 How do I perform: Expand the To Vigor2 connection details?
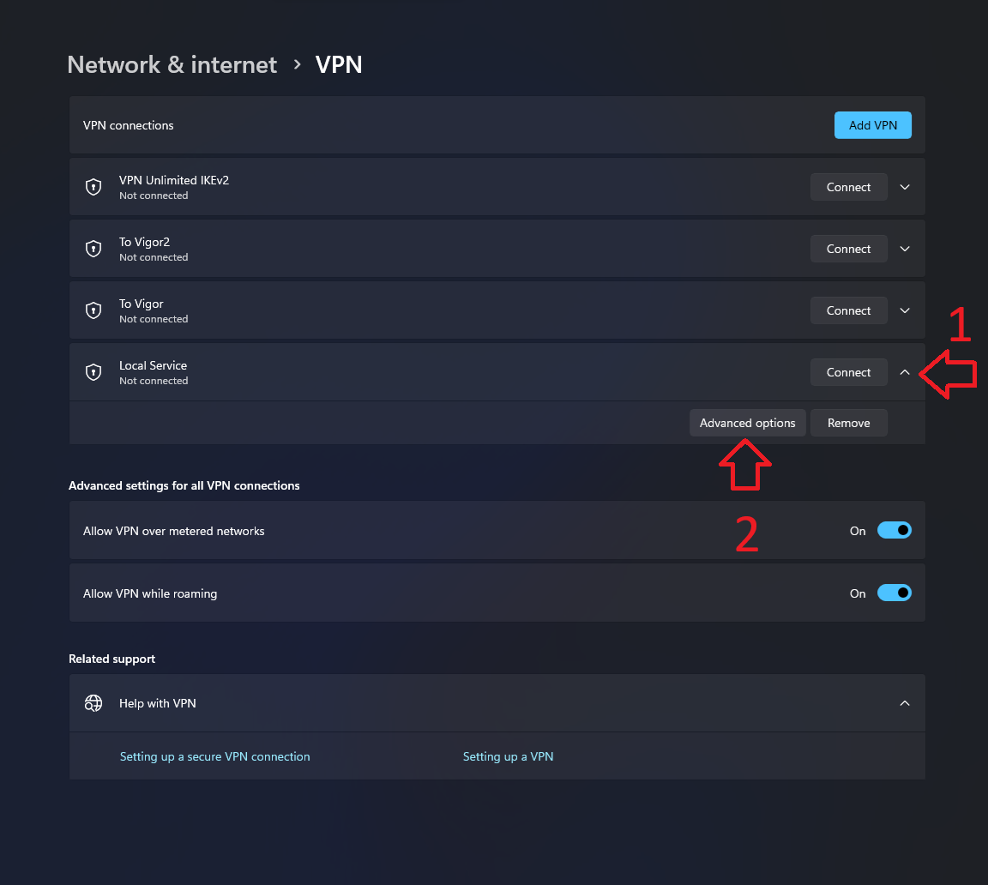point(904,248)
